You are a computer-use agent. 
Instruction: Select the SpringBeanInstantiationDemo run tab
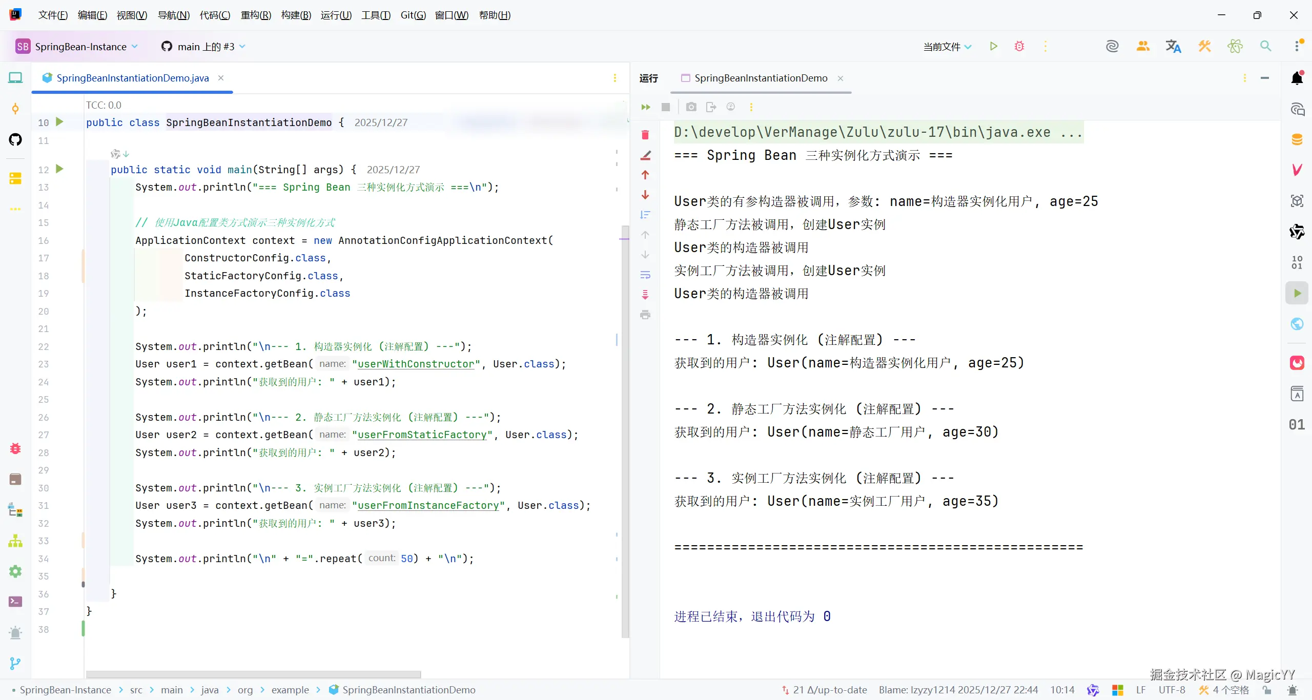click(x=761, y=78)
